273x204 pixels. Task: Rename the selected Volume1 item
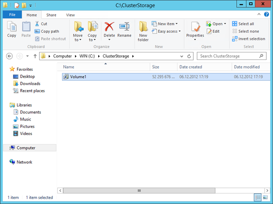[x=124, y=30]
